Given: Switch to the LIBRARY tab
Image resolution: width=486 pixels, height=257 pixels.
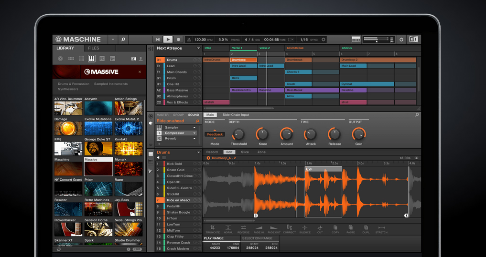Looking at the screenshot, I should [x=65, y=48].
